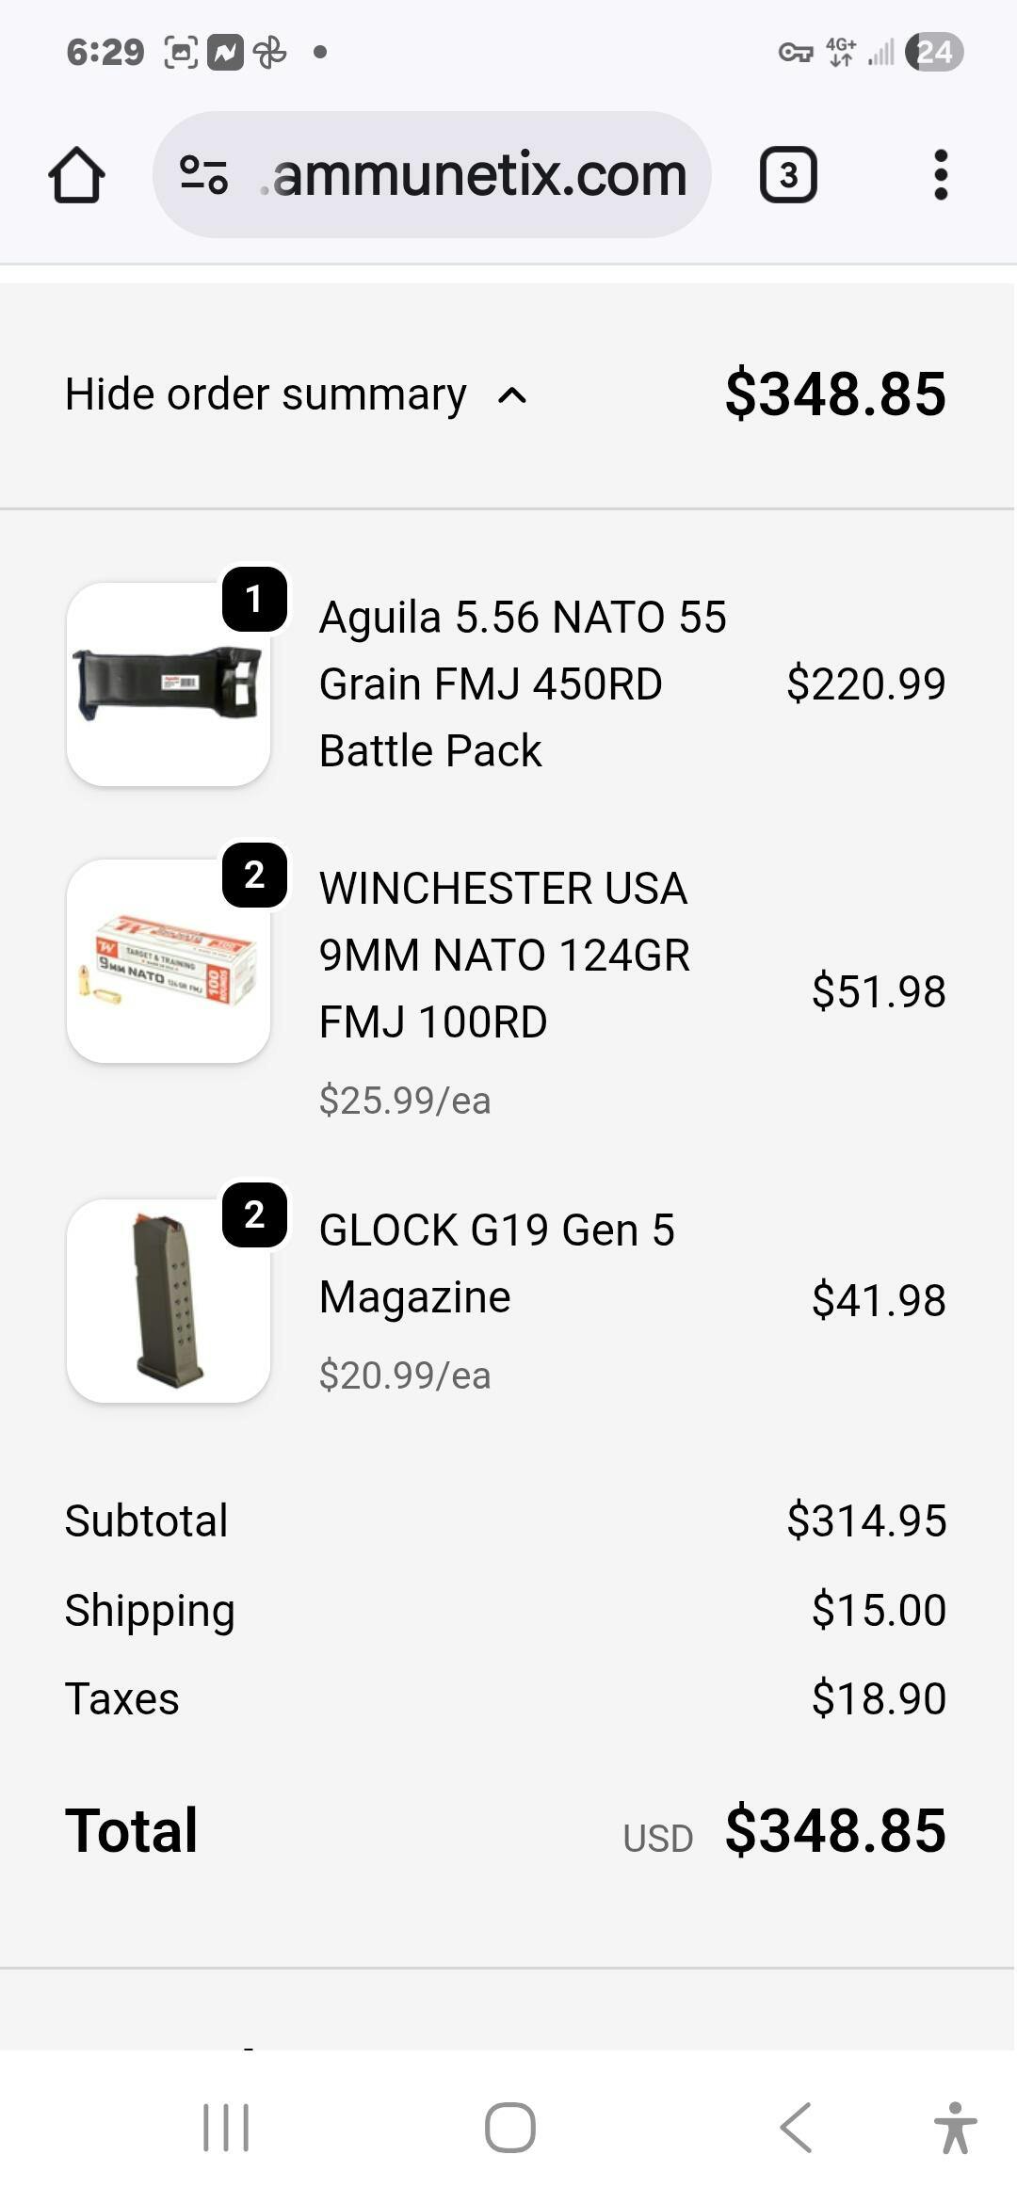This screenshot has width=1017, height=2203.
Task: Tap the Glock G19 magazine thumbnail
Action: (x=169, y=1301)
